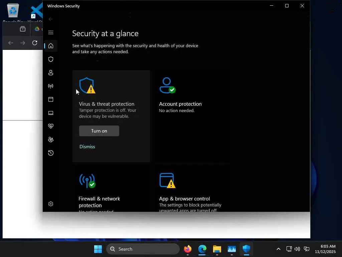Click back arrow in background browser
The image size is (342, 257).
click(10, 43)
